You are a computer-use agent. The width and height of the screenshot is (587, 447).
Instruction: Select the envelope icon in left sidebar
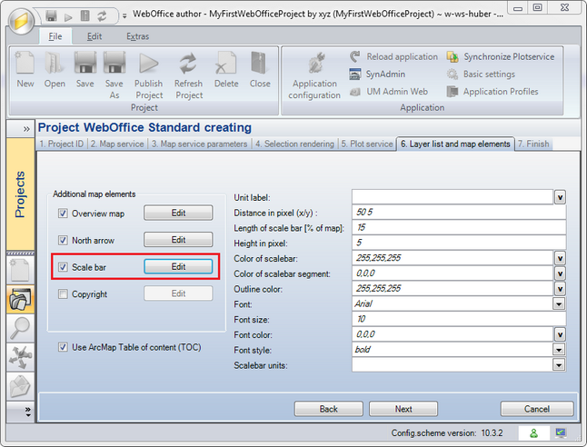tap(20, 386)
